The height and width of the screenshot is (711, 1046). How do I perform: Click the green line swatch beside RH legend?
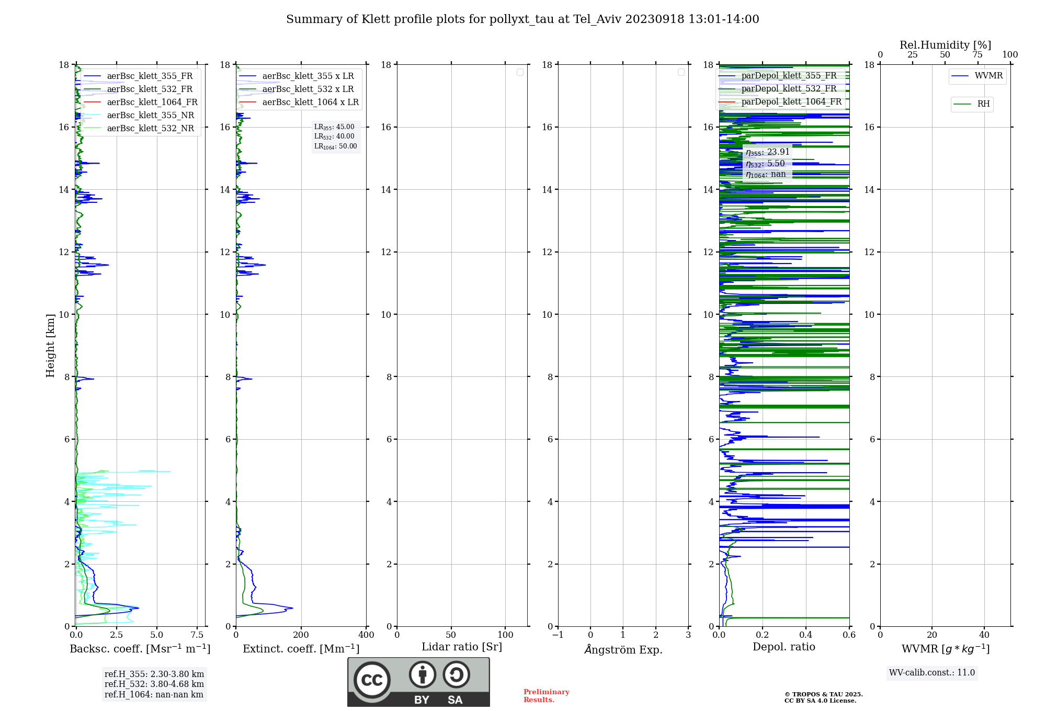tap(962, 104)
